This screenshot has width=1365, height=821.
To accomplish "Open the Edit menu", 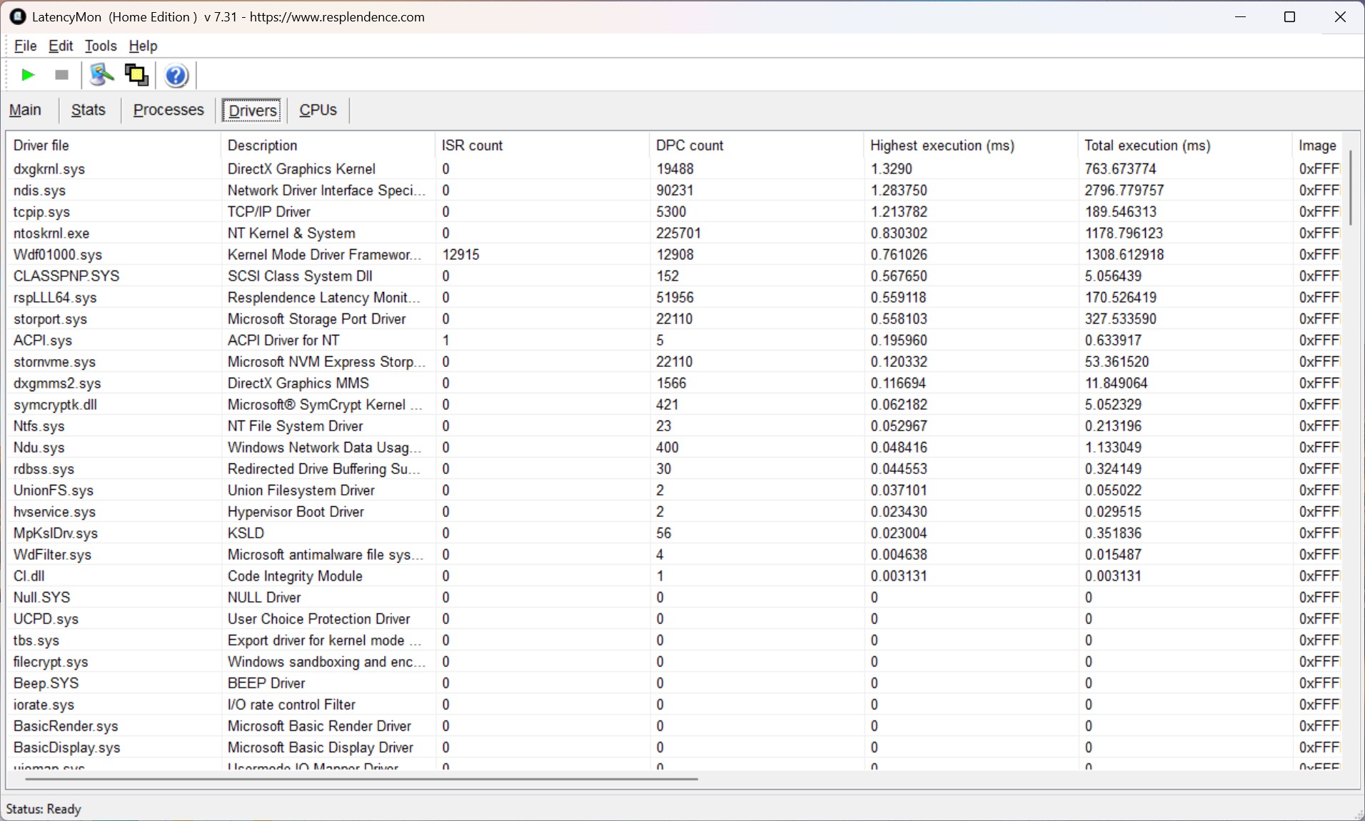I will pos(61,46).
